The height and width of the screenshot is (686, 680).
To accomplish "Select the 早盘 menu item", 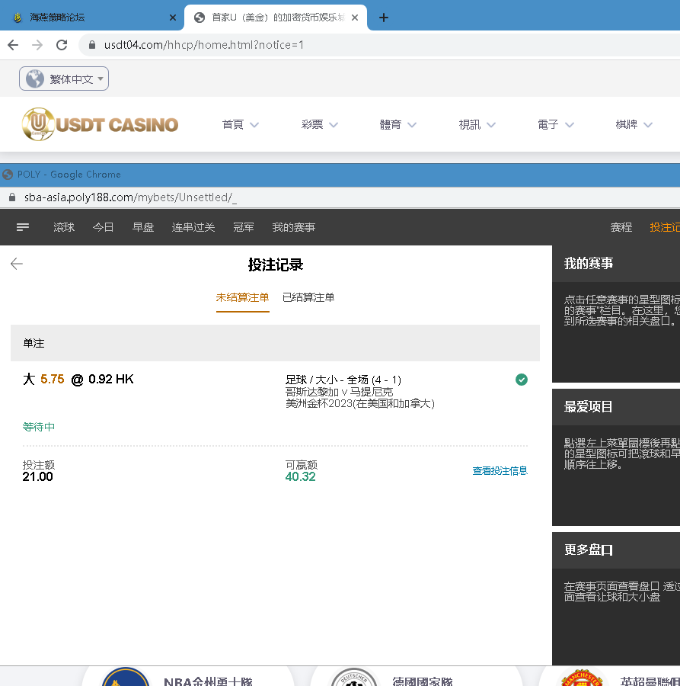I will (143, 227).
